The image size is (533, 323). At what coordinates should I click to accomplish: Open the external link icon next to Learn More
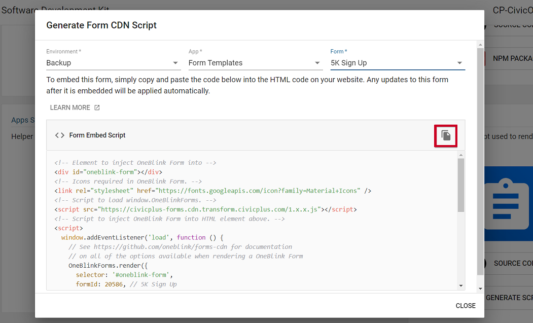(x=97, y=107)
